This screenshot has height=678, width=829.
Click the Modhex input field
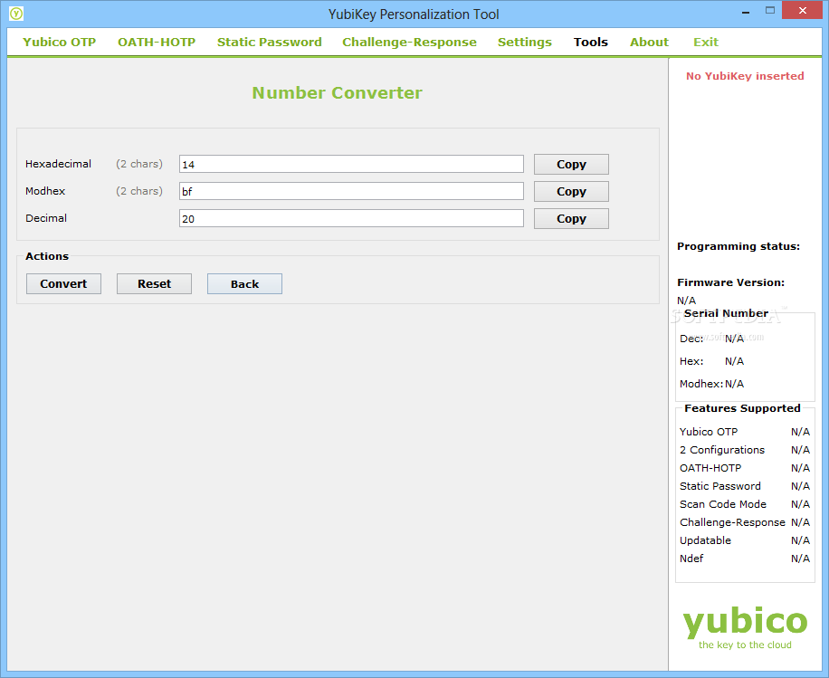351,191
